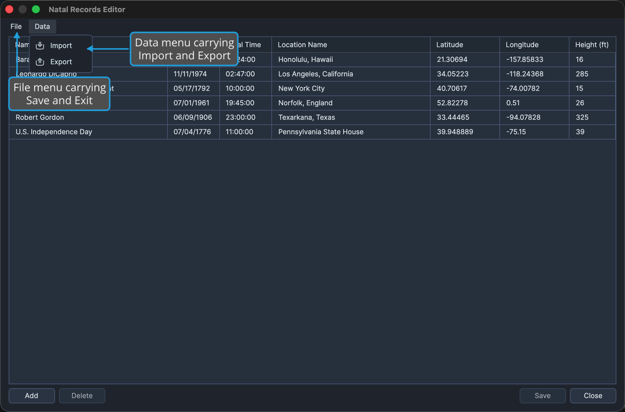
Task: Choose Import from the Data menu
Action: tap(61, 46)
